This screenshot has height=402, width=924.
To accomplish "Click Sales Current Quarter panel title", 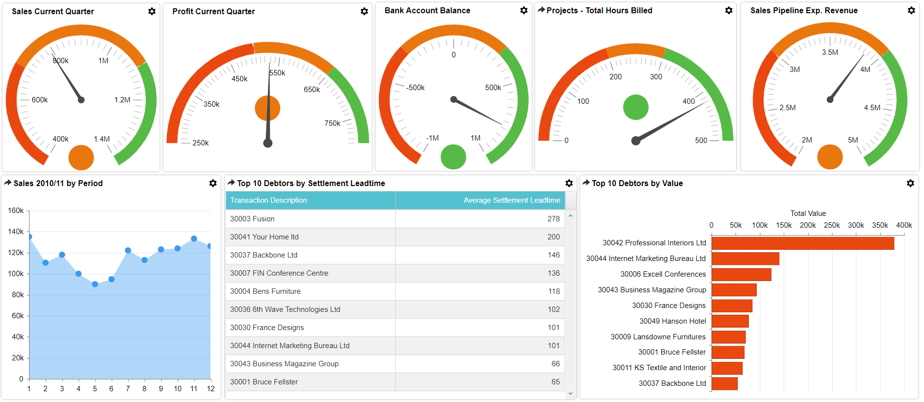I will click(x=53, y=11).
